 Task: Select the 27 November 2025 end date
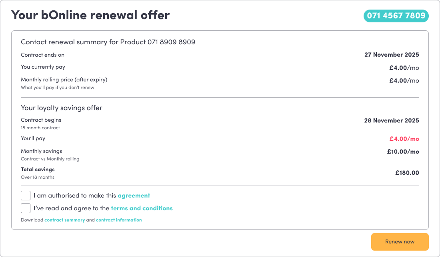[x=392, y=55]
